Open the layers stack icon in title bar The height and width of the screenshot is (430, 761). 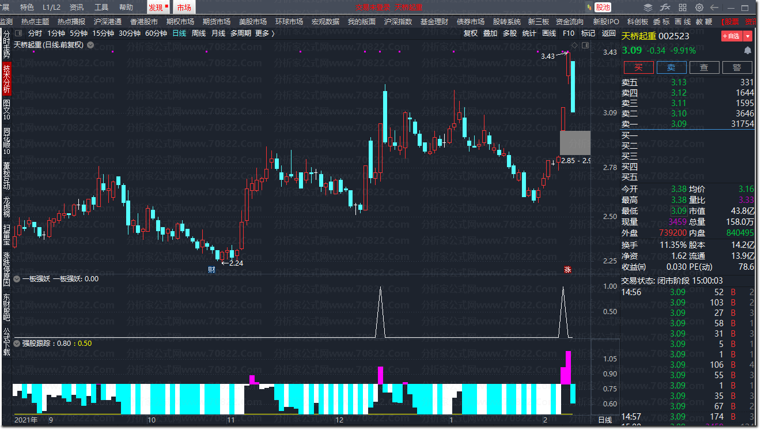click(x=648, y=7)
